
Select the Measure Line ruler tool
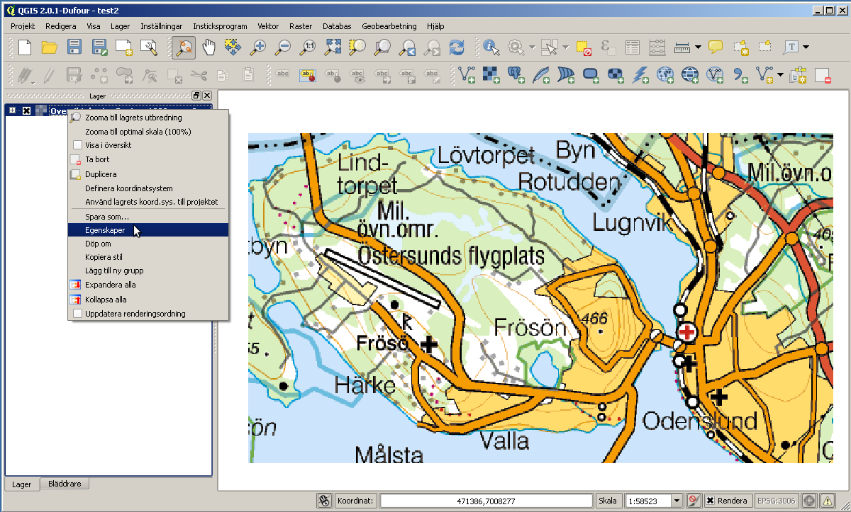pos(682,47)
